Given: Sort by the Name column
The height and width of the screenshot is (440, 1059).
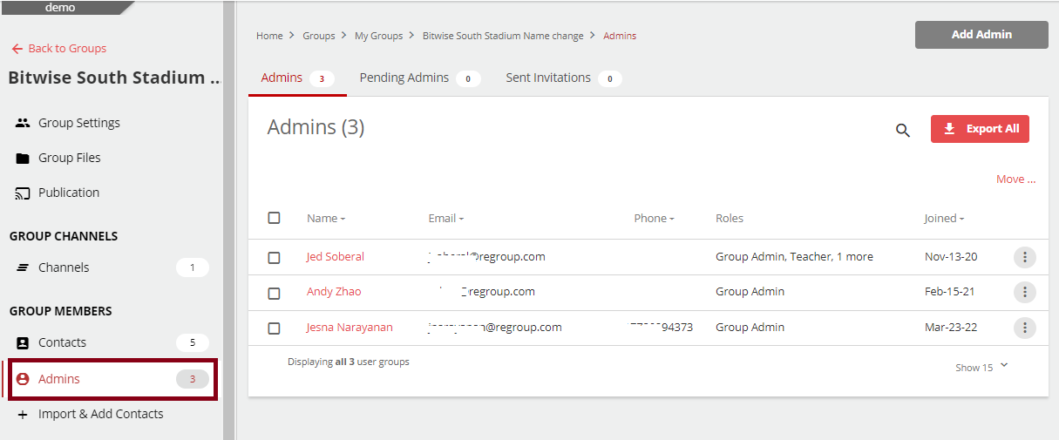Looking at the screenshot, I should pyautogui.click(x=326, y=219).
